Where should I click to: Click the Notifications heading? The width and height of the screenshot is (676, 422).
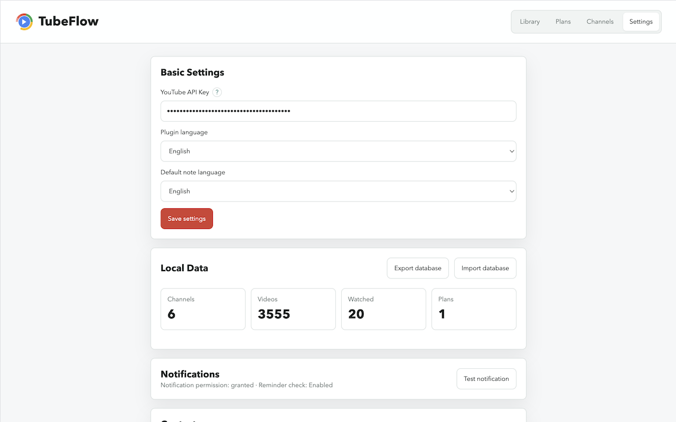point(190,374)
